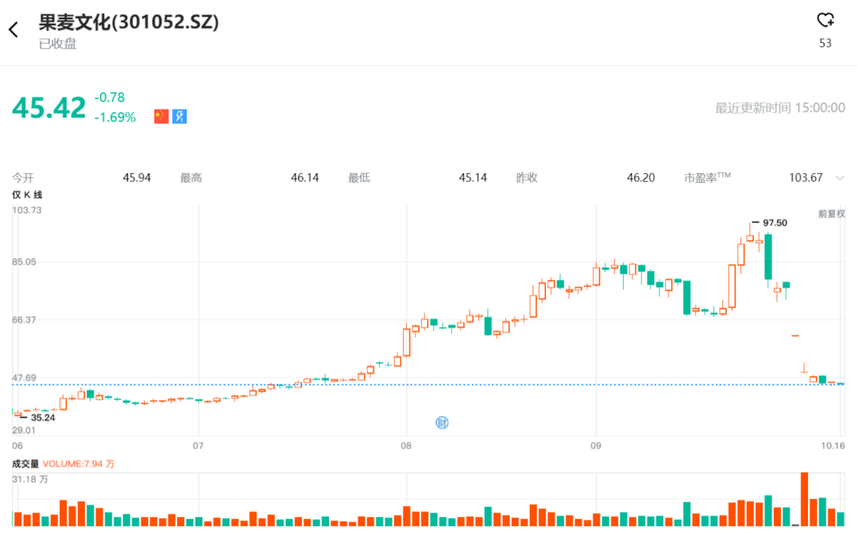This screenshot has width=858, height=534.
Task: Click the 果麦文化(301052.SZ) stock title
Action: point(129,22)
